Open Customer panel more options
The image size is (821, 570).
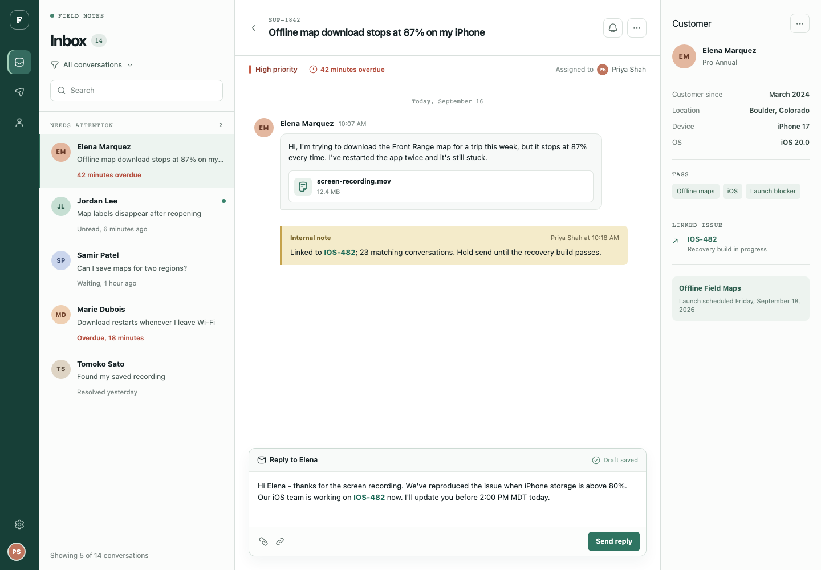point(800,23)
